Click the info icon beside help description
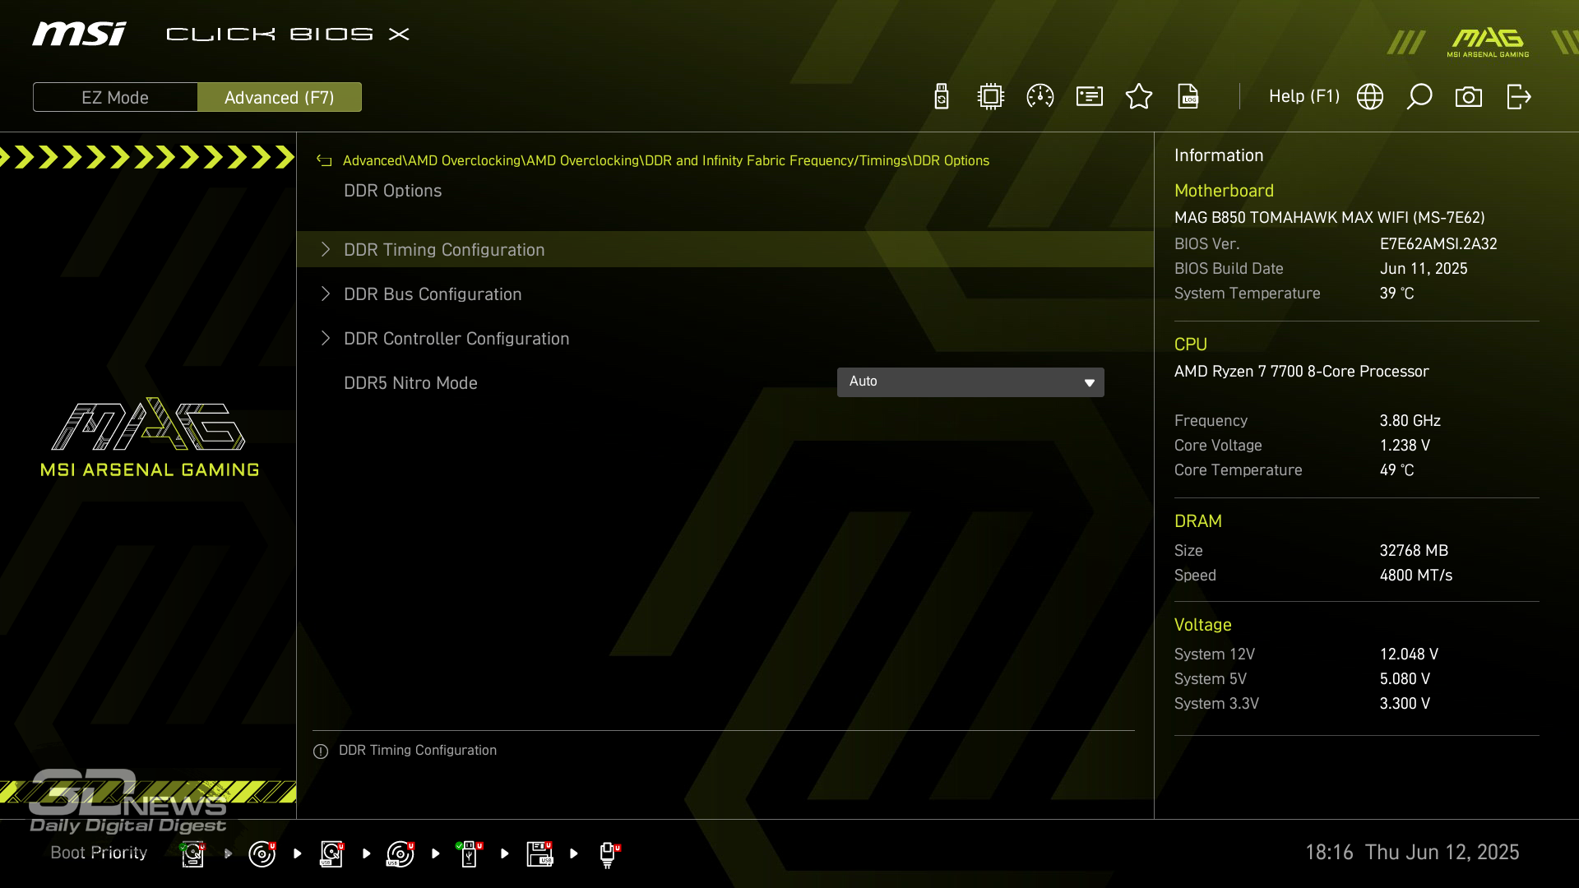 point(321,752)
